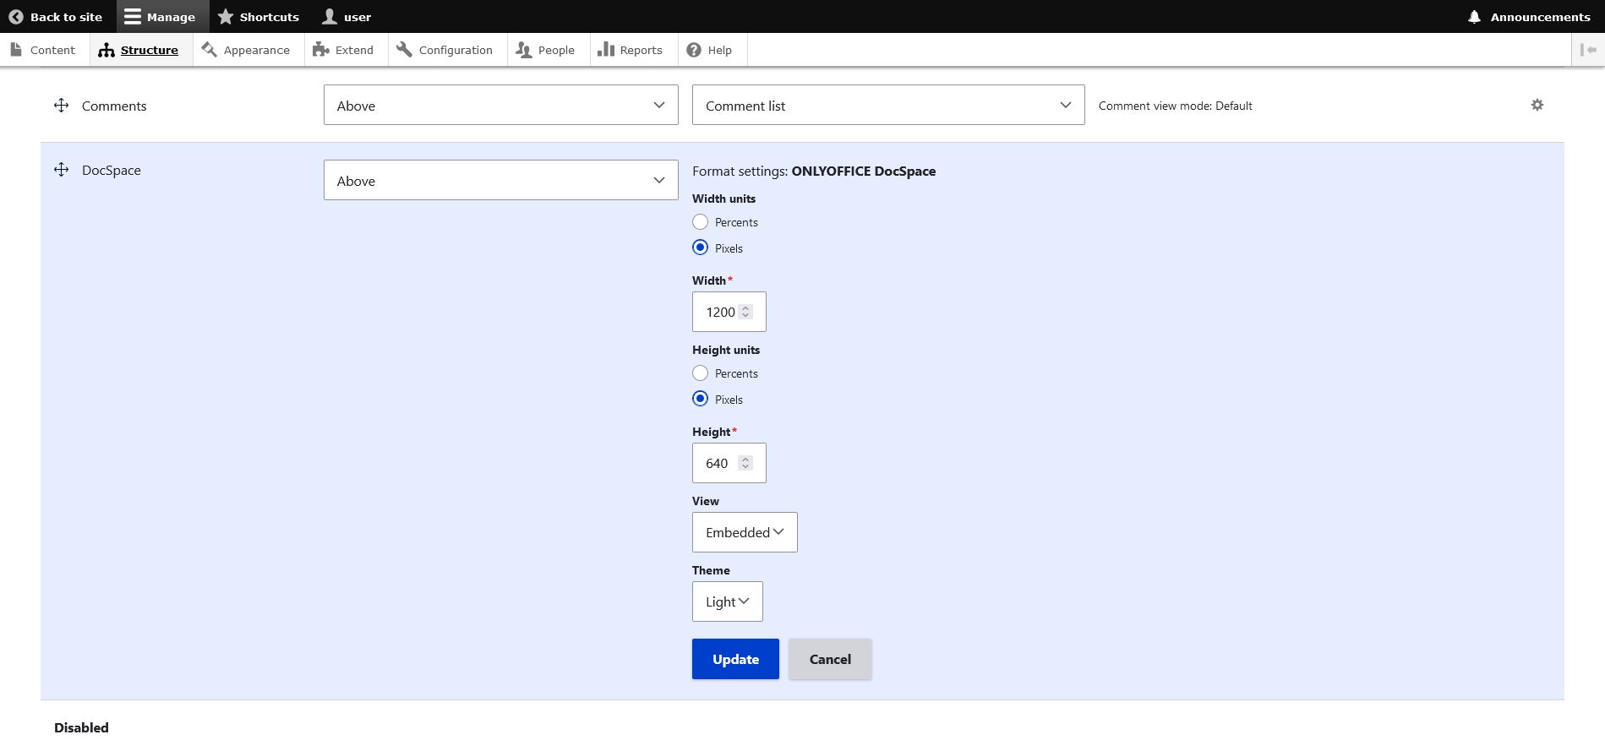The width and height of the screenshot is (1605, 751).
Task: Open the DocSpace label position dropdown
Action: point(501,180)
